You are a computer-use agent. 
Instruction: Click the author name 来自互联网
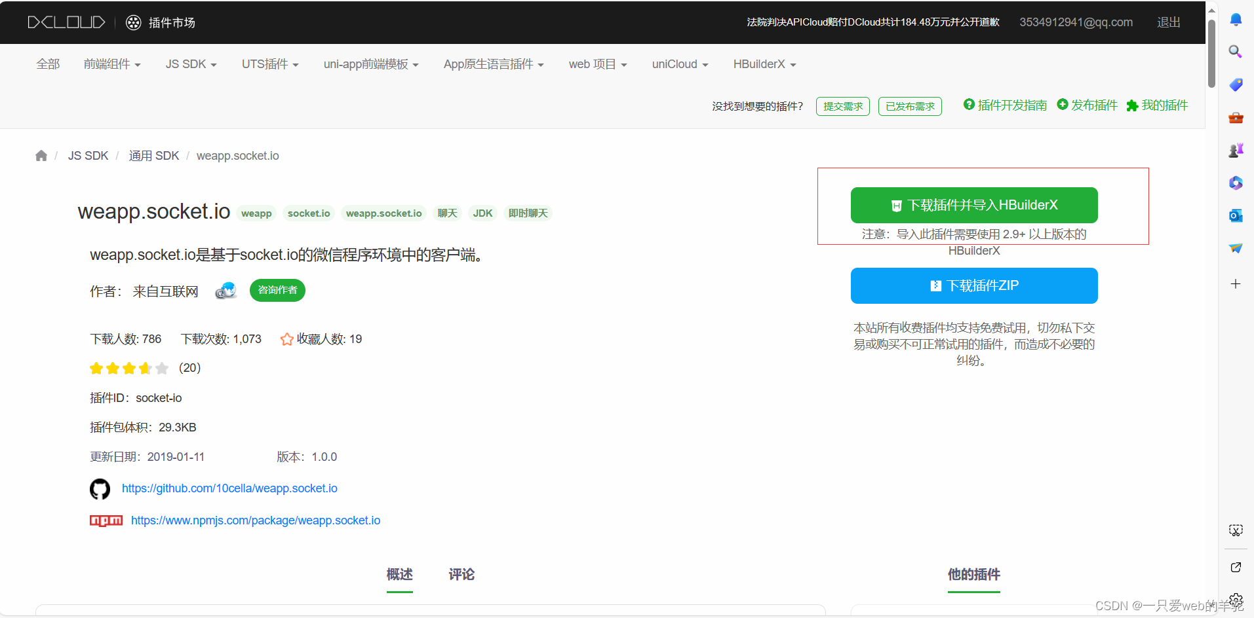[166, 291]
